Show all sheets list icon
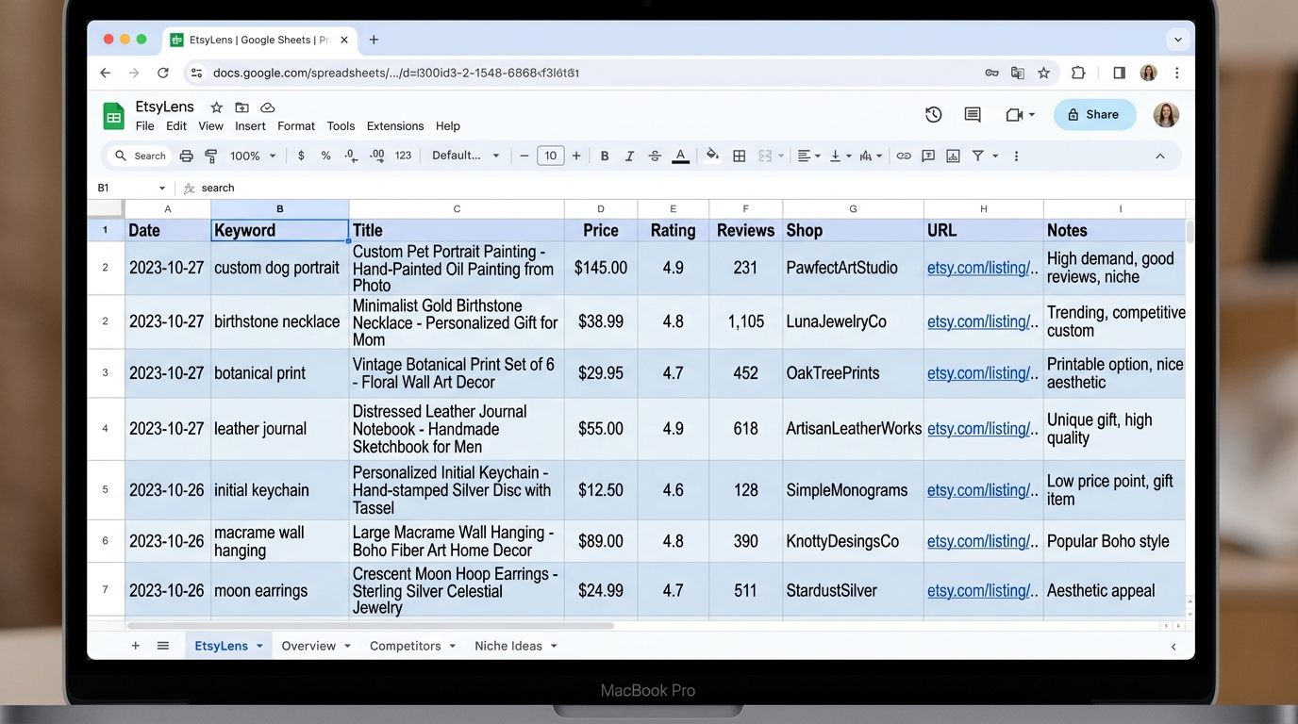The width and height of the screenshot is (1298, 724). click(163, 646)
